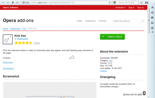The image size is (155, 98).
Task: Open the Permissions link
Action: pyautogui.click(x=8, y=68)
